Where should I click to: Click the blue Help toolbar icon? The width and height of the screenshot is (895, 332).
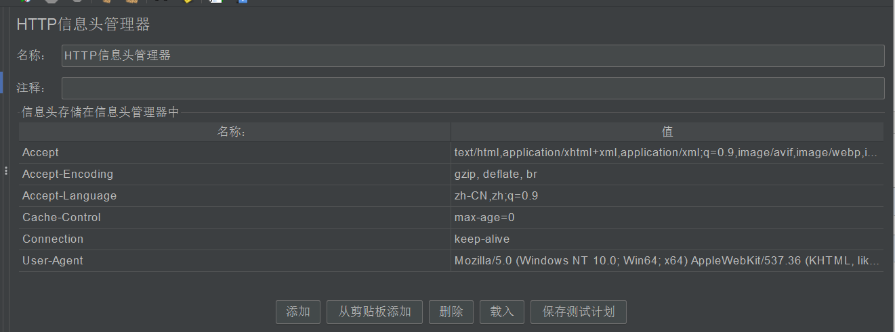click(242, 1)
